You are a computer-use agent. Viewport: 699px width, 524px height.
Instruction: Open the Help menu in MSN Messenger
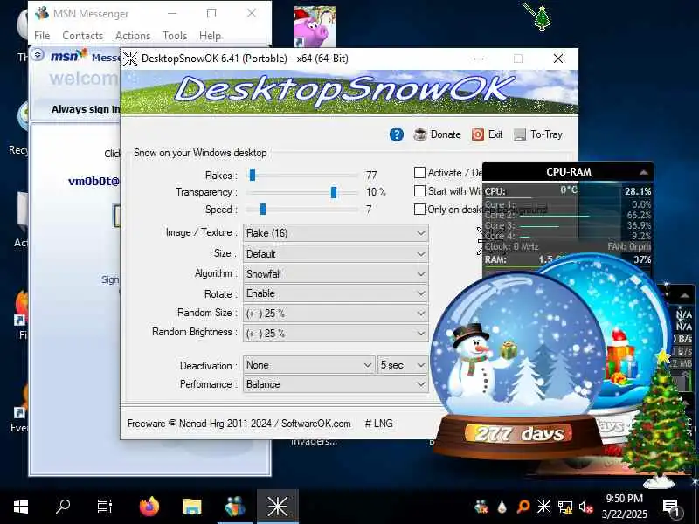pyautogui.click(x=210, y=36)
